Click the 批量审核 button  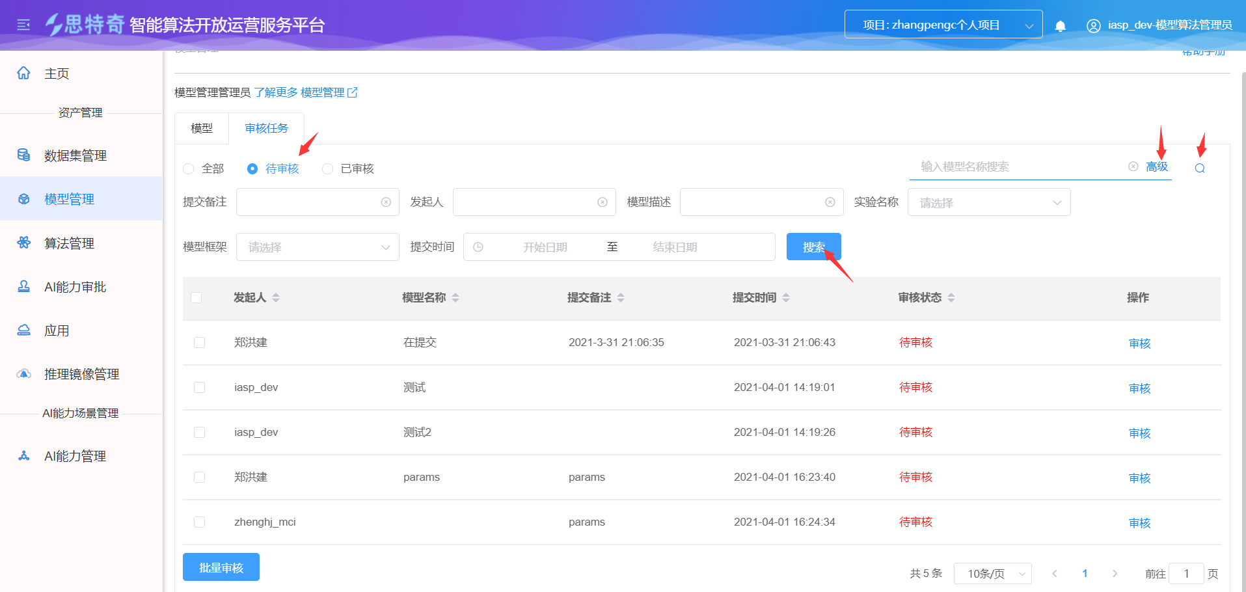[221, 567]
